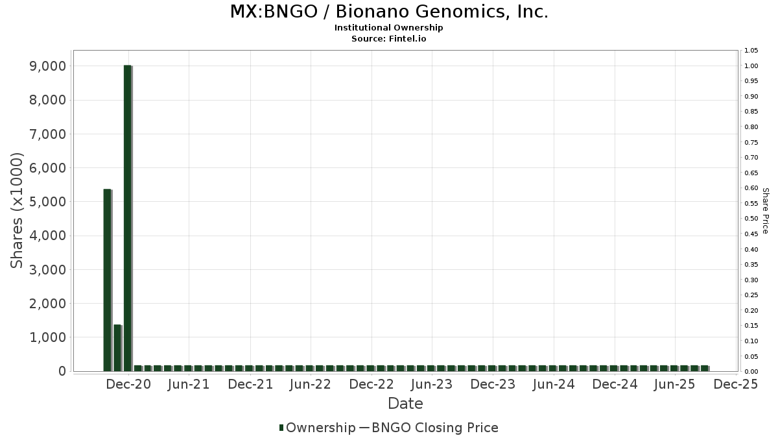The width and height of the screenshot is (778, 438).
Task: Click the Jun-25 date axis label
Action: tap(675, 384)
